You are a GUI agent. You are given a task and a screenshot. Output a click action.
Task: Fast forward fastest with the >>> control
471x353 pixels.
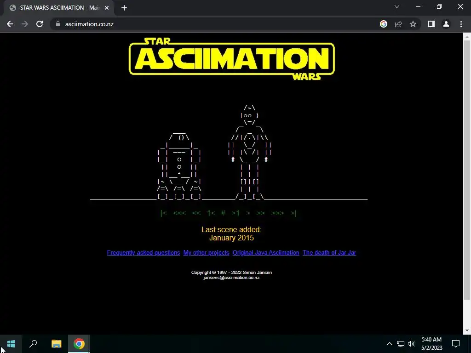click(277, 213)
